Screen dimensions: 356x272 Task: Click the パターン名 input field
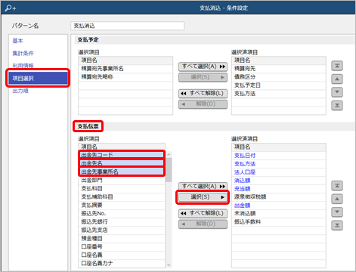click(x=128, y=26)
